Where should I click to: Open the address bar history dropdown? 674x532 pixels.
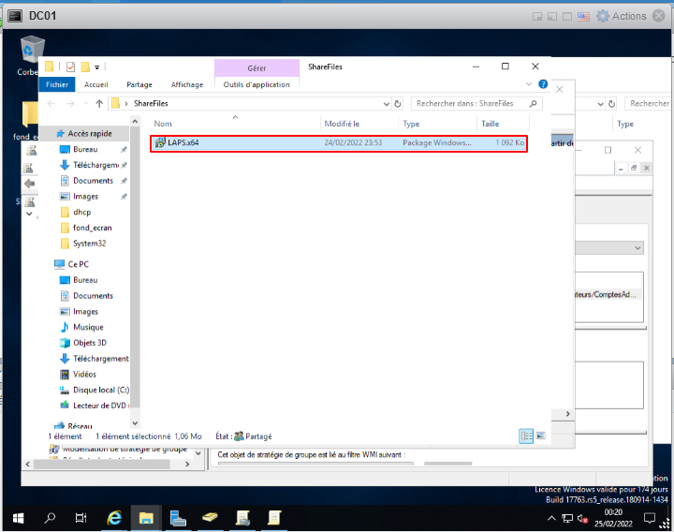pos(385,104)
